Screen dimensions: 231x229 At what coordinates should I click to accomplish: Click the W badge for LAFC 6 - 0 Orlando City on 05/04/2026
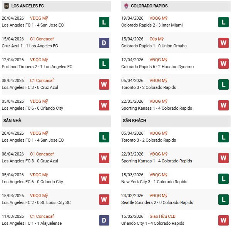point(104,105)
